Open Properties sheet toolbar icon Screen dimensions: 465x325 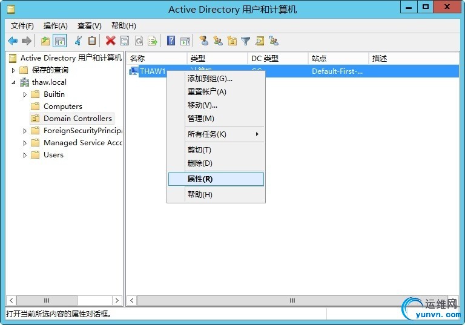[x=124, y=41]
